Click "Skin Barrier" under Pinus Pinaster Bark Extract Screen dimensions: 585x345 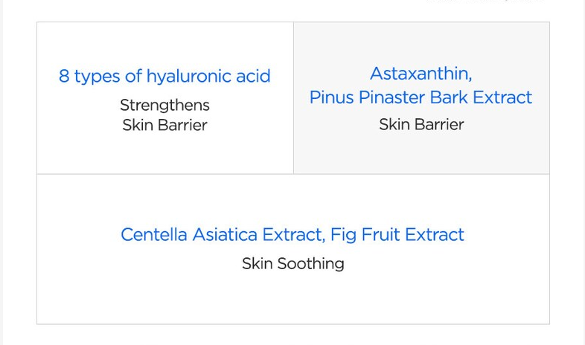point(421,124)
